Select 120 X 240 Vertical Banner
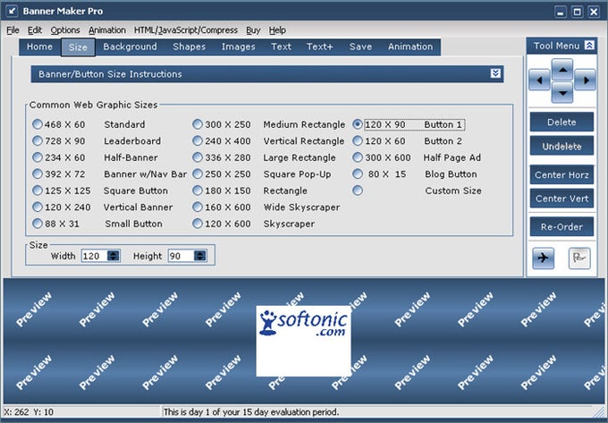Screen dimensions: 608x423 point(38,207)
